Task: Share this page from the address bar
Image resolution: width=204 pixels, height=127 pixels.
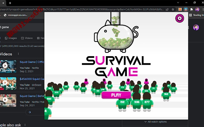Action: 167,9
